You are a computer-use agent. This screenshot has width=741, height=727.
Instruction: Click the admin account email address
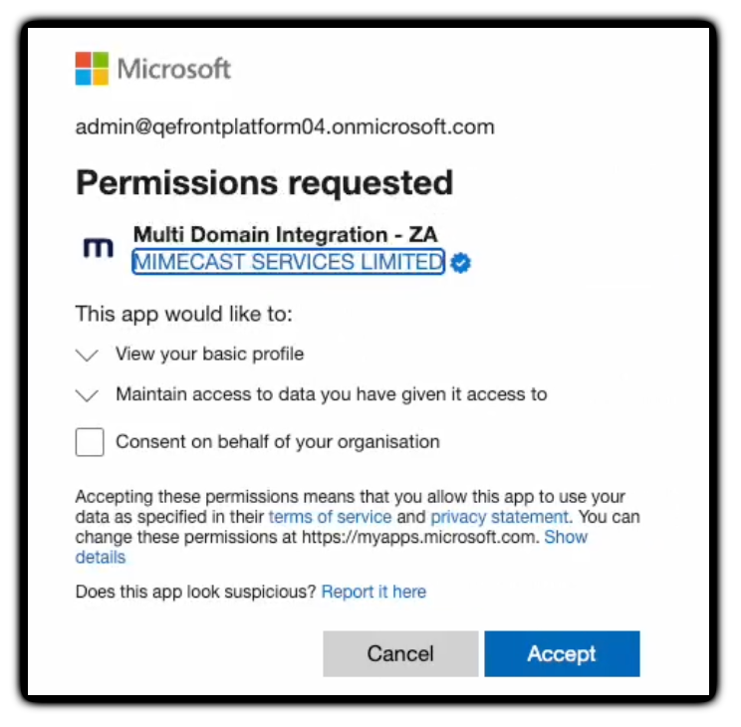pyautogui.click(x=285, y=127)
